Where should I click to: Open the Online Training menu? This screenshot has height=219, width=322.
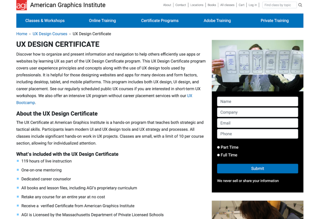pos(102,20)
